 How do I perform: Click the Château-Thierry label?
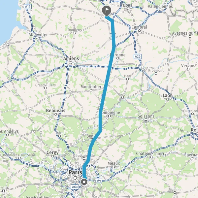(151, 153)
